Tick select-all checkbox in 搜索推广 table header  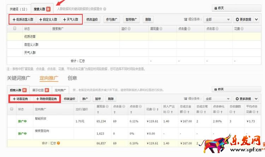pos(14,28)
